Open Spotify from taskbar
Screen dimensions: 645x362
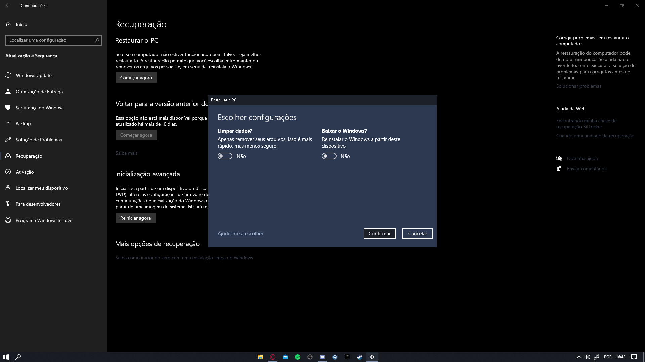298,357
